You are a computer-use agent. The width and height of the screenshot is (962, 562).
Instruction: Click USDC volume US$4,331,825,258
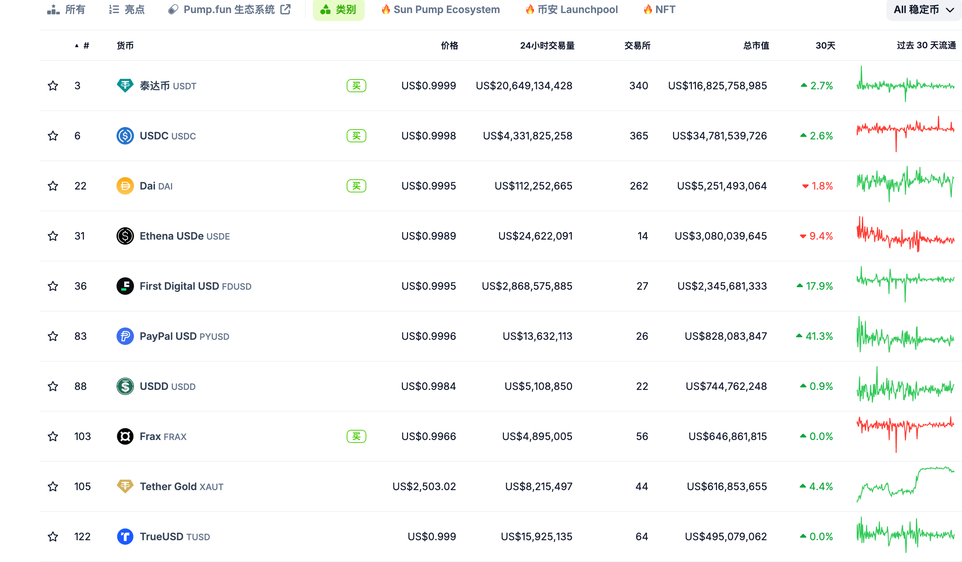pyautogui.click(x=527, y=136)
